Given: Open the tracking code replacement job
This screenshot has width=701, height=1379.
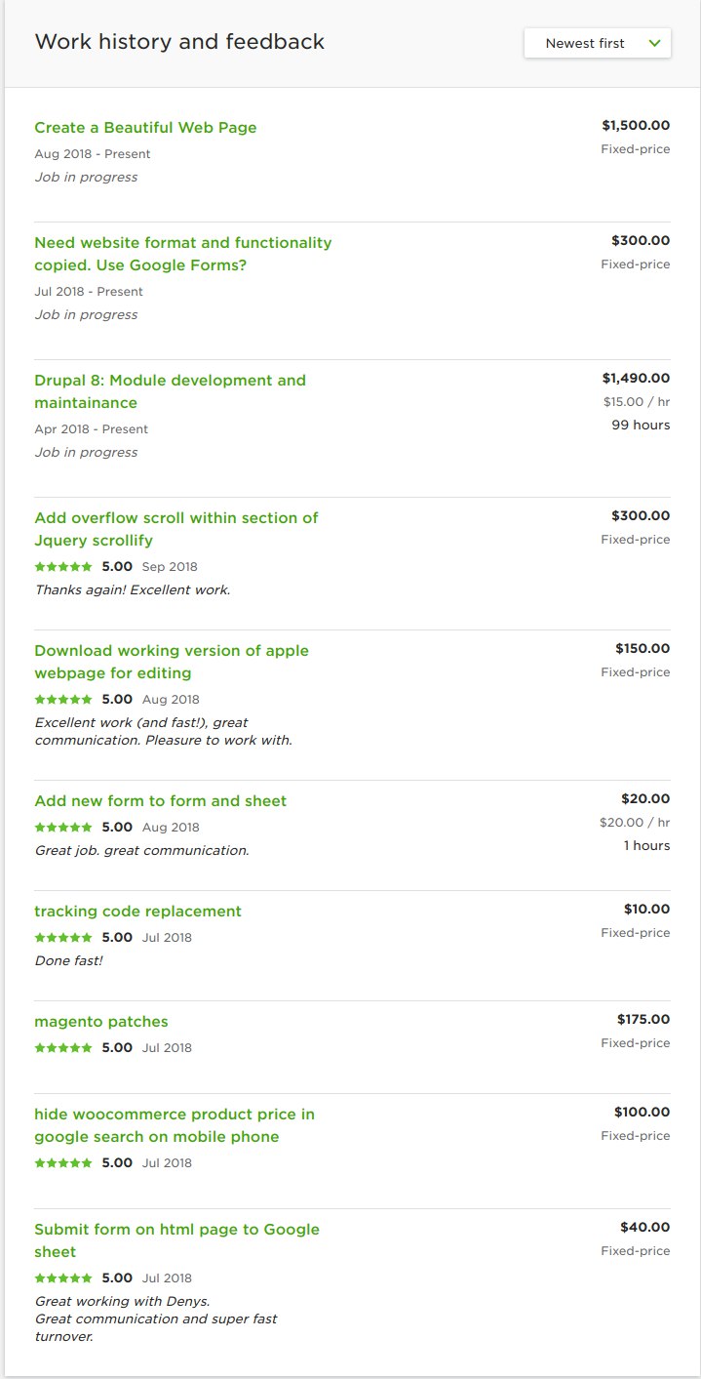Looking at the screenshot, I should click(137, 912).
